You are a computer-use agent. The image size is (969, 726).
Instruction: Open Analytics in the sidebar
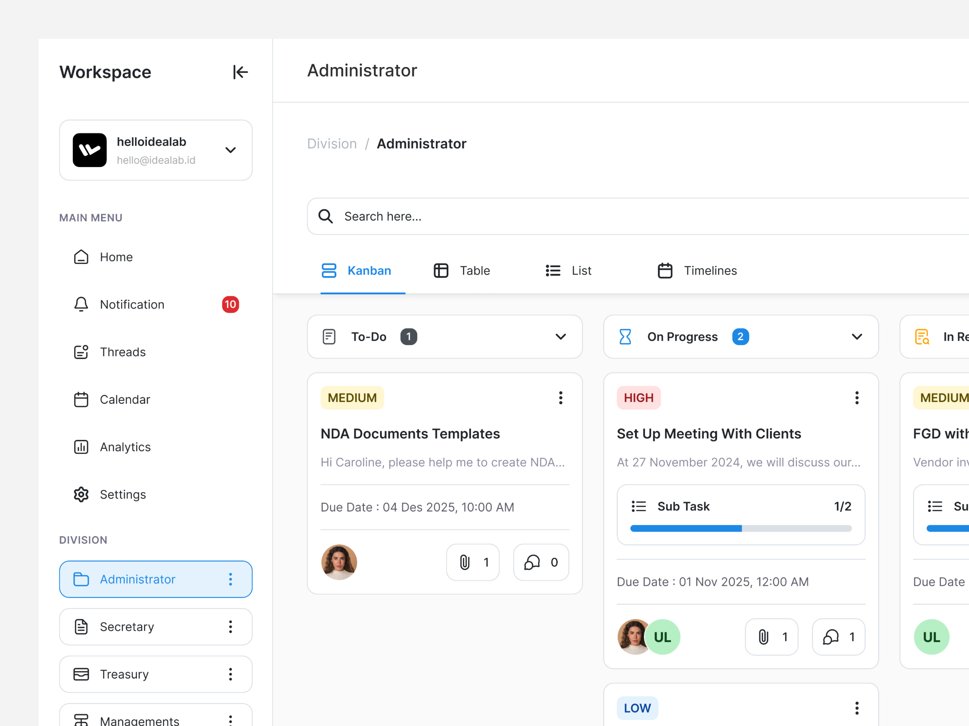156,447
